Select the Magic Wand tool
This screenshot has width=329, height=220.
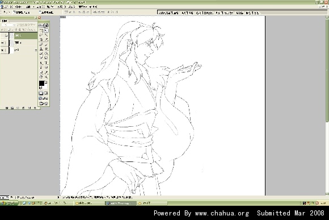(46, 35)
